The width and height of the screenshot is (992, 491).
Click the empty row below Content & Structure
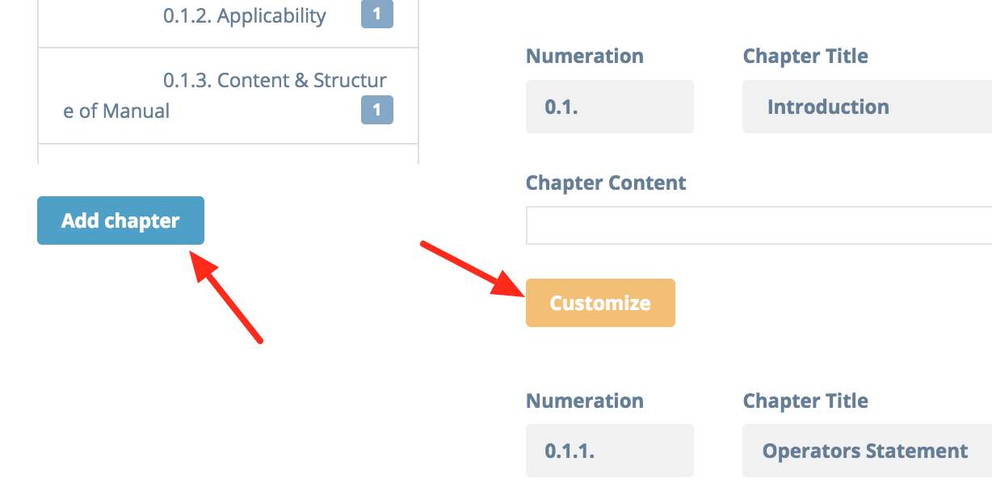point(228,154)
